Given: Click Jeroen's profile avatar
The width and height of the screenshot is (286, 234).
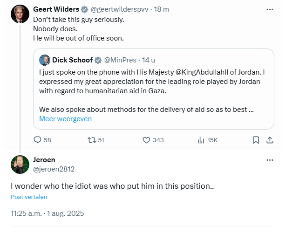Looking at the screenshot, I should pyautogui.click(x=20, y=165).
